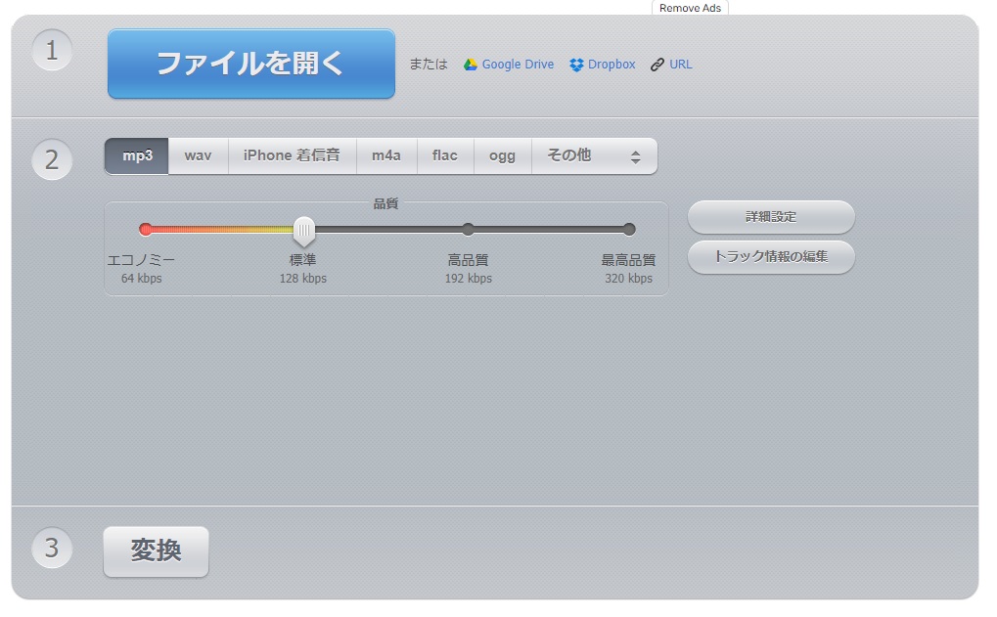Screen dimensions: 997x617
Task: Click the 最高品質 label
Action: coord(628,260)
